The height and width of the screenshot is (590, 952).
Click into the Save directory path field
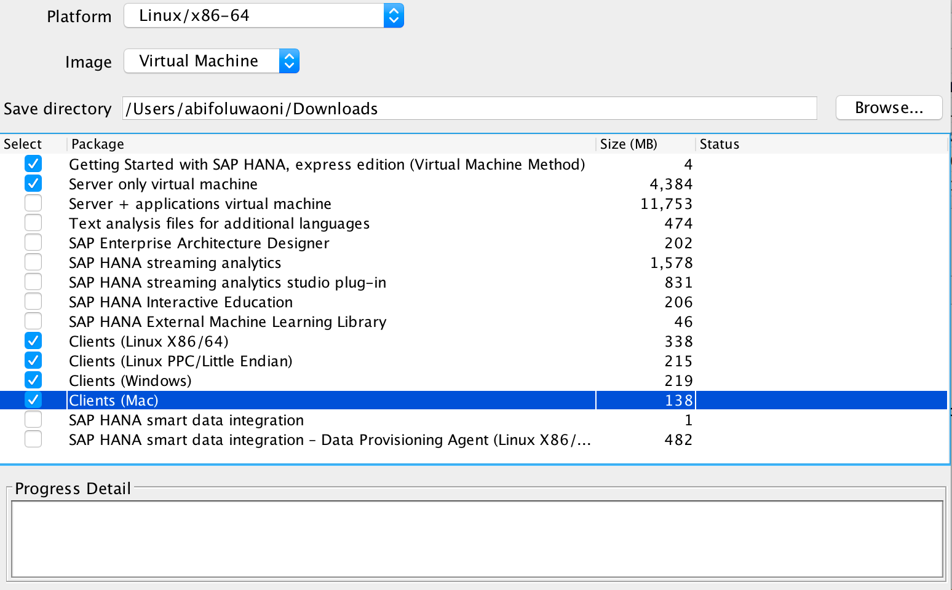tap(470, 108)
